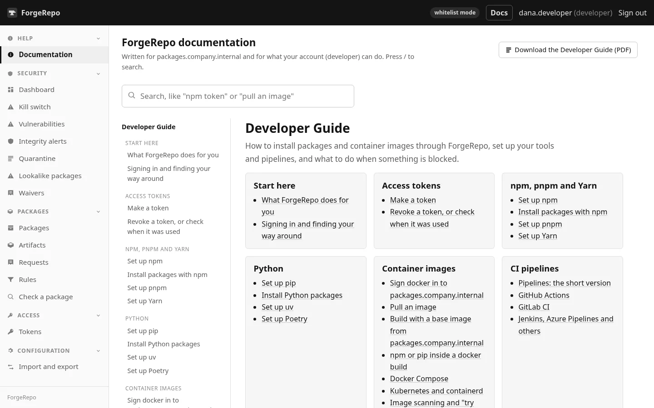This screenshot has height=408, width=654.
Task: Open Import and export page
Action: [x=54, y=367]
